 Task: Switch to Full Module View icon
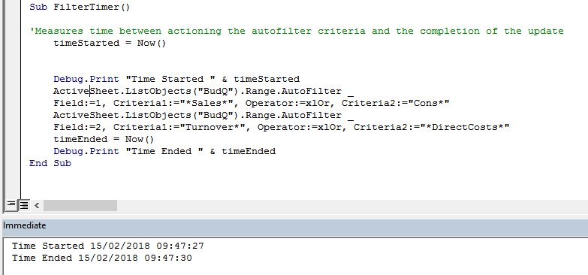tap(24, 205)
